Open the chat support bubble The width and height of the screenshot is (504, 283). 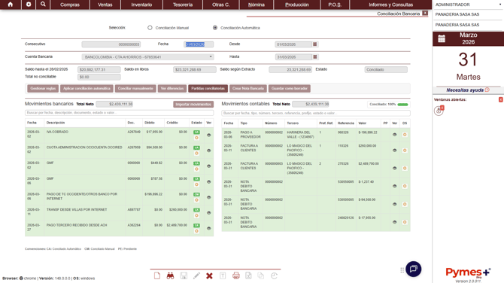coord(414,269)
